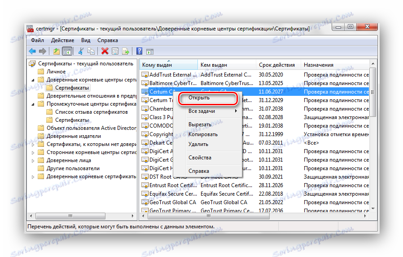
Task: Click the Properties toolbar icon
Action: [x=115, y=51]
